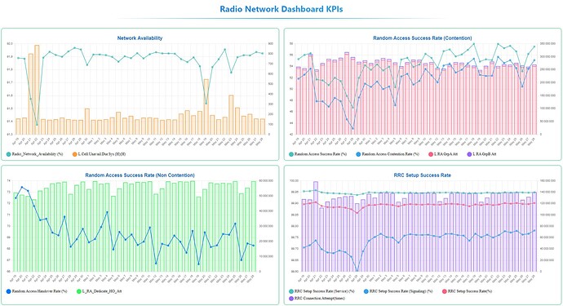
Task: Click the tallest orange bar in Network Availability
Action: (x=37, y=90)
